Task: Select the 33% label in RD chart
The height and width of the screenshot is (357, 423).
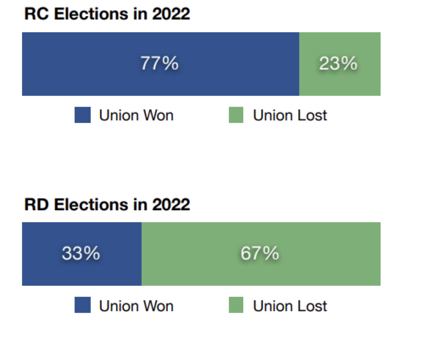Action: (81, 254)
